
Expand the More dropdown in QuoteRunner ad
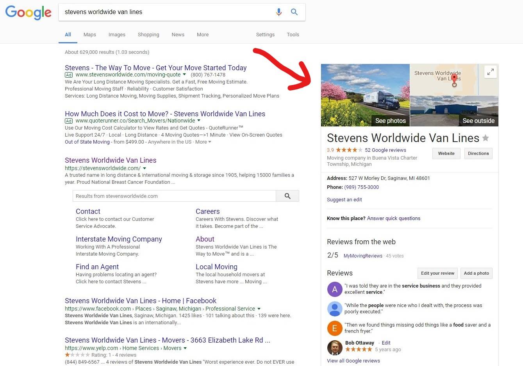203,142
